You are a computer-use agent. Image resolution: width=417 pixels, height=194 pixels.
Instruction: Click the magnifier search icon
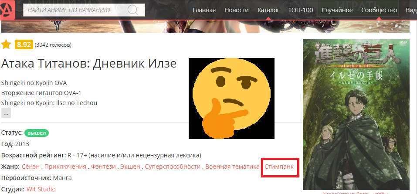point(133,10)
